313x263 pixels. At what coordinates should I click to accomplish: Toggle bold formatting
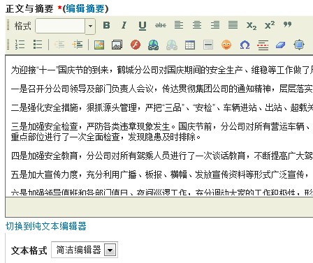[x=106, y=25]
